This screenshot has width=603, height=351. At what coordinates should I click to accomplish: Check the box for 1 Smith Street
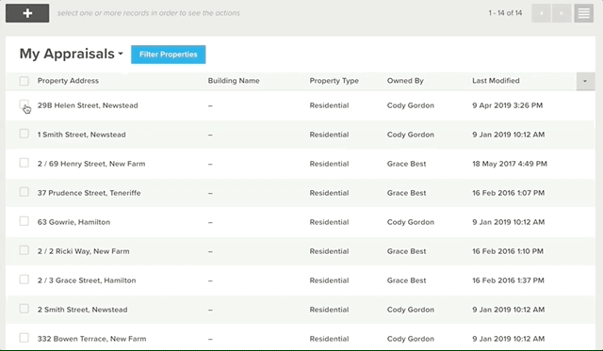tap(24, 134)
